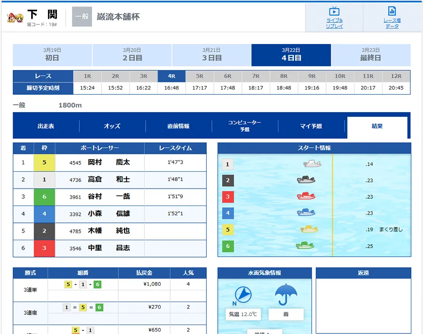Switch to the 3月23日 最終日 day tab

point(370,55)
